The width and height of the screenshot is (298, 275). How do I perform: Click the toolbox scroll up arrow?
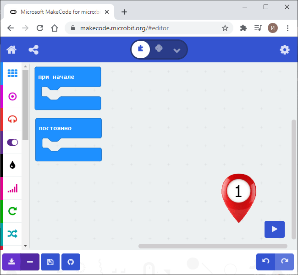pos(26,66)
